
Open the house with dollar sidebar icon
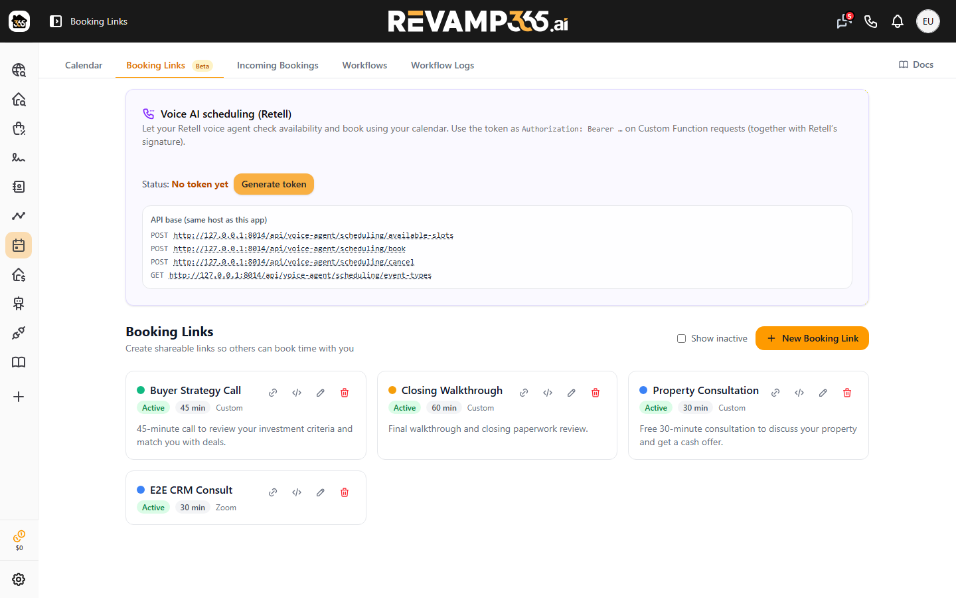click(19, 274)
